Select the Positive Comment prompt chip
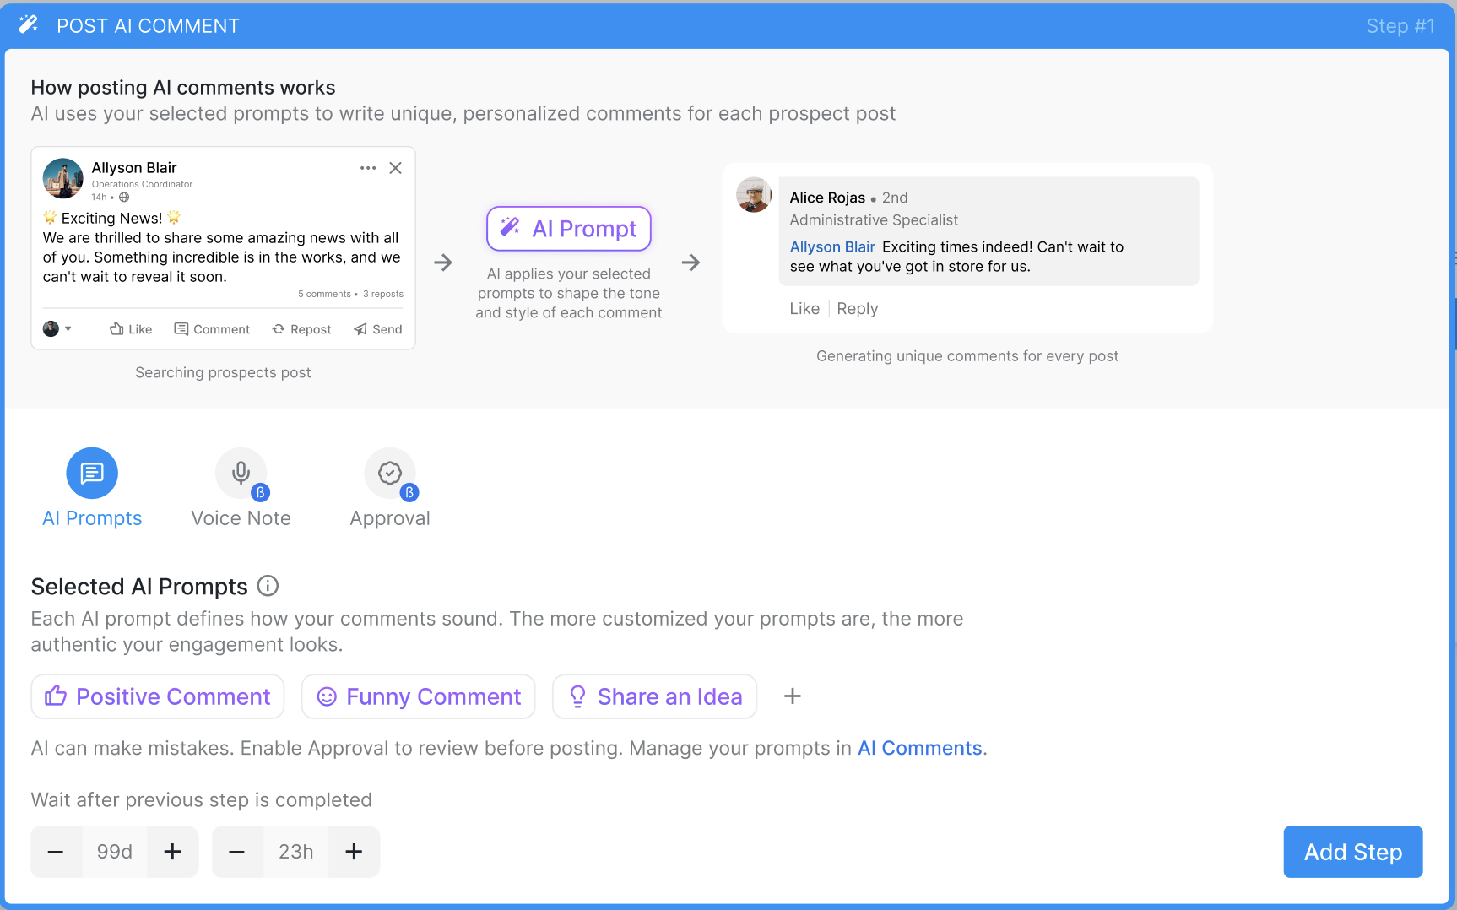Image resolution: width=1457 pixels, height=910 pixels. click(158, 696)
